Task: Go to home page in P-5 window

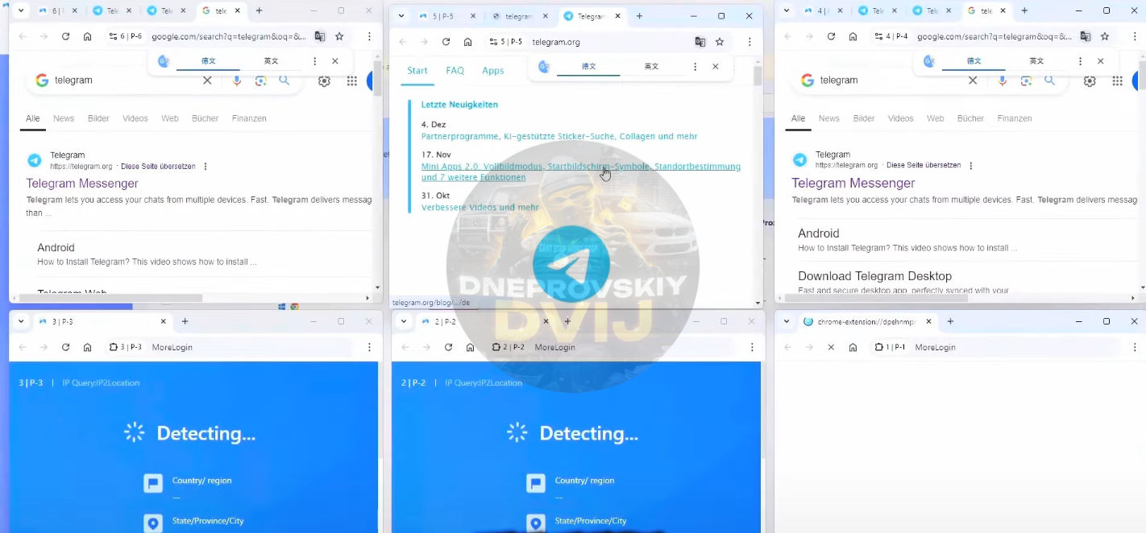Action: (468, 42)
